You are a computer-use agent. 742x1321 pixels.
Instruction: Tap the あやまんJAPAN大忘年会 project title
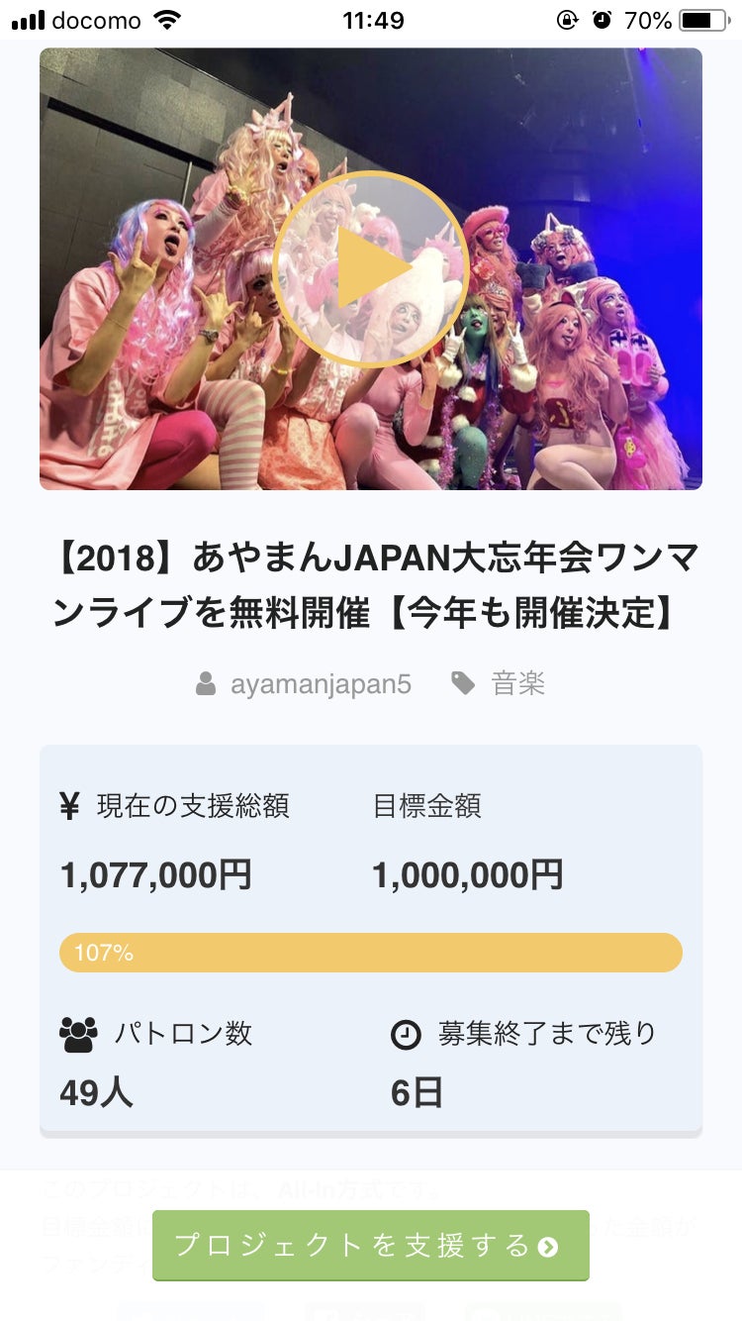(x=375, y=586)
